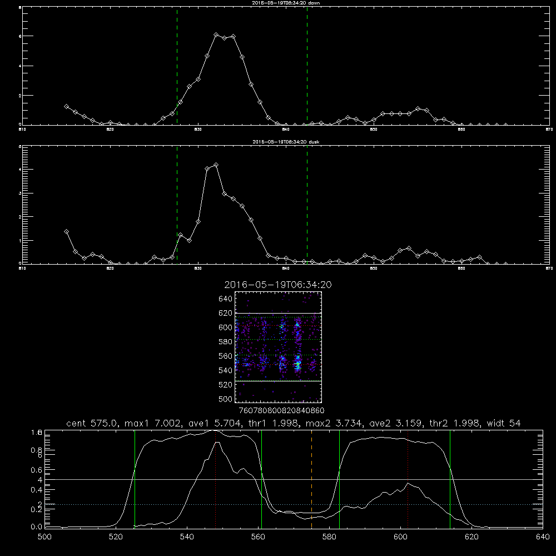Image resolution: width=556 pixels, height=556 pixels.
Task: Click the 560 label on bottom plot x-axis
Action: (258, 537)
